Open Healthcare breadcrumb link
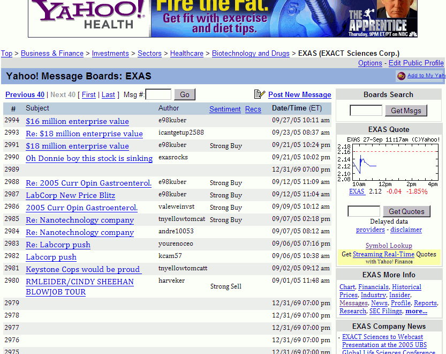This screenshot has height=354, width=446. [186, 53]
